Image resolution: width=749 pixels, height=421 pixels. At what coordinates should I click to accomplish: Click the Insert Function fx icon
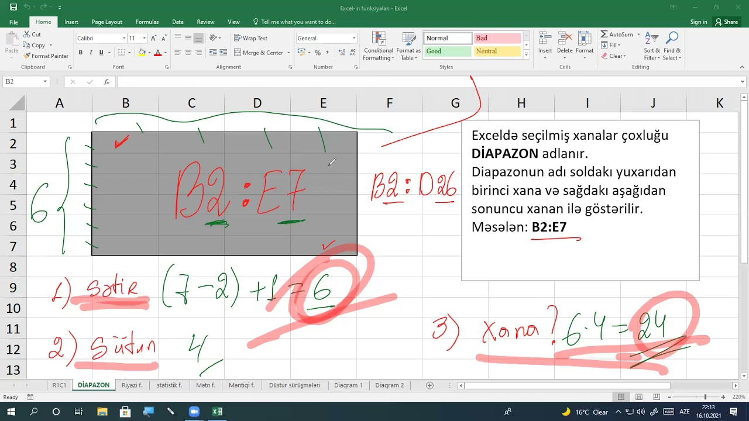[106, 82]
